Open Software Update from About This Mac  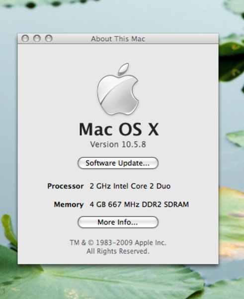coord(118,163)
